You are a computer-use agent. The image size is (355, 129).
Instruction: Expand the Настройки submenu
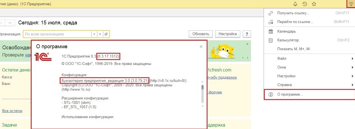309,76
